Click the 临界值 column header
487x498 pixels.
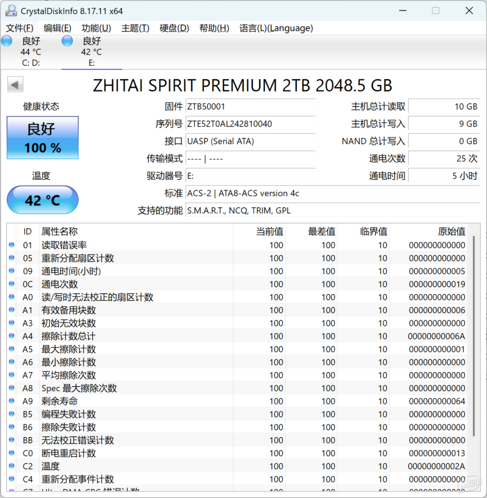tap(363, 231)
